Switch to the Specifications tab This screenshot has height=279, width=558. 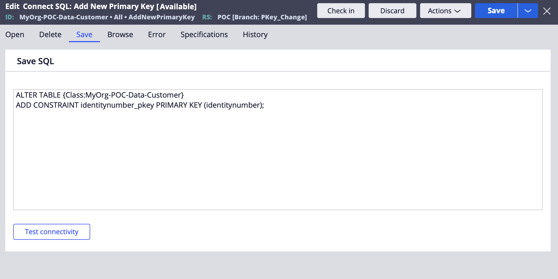(x=204, y=34)
